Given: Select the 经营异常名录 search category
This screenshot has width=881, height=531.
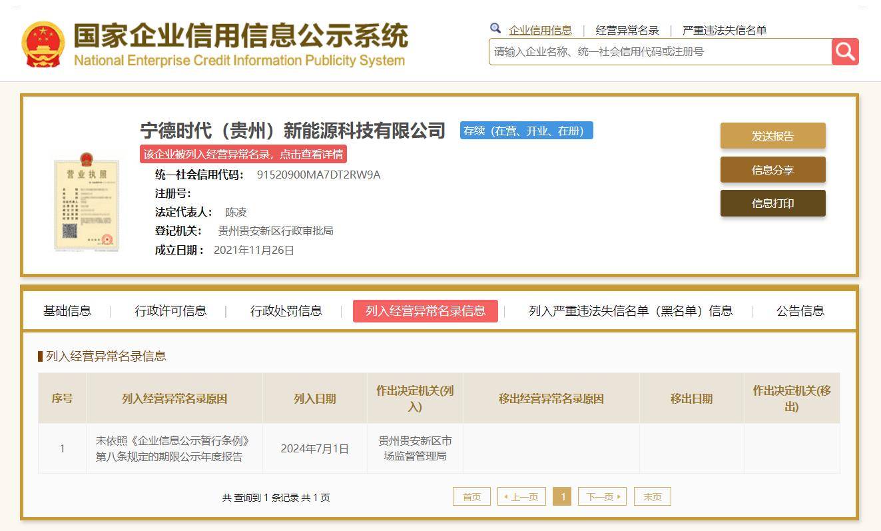Looking at the screenshot, I should click(627, 30).
